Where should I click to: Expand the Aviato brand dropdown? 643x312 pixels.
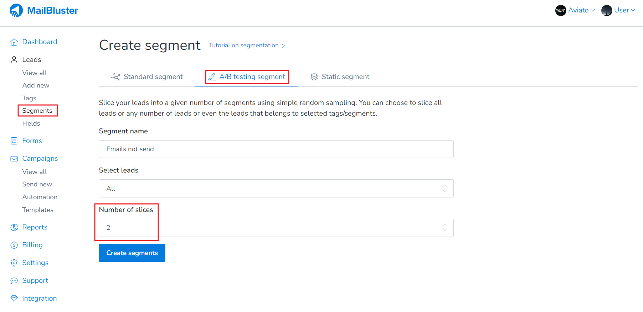[x=575, y=10]
